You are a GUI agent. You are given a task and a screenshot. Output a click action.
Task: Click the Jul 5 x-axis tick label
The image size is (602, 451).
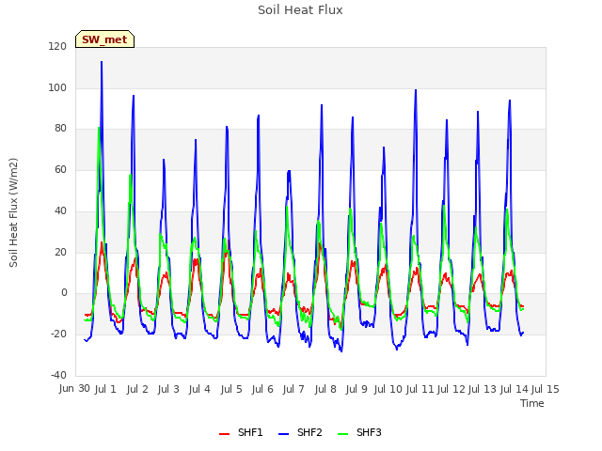coord(231,389)
